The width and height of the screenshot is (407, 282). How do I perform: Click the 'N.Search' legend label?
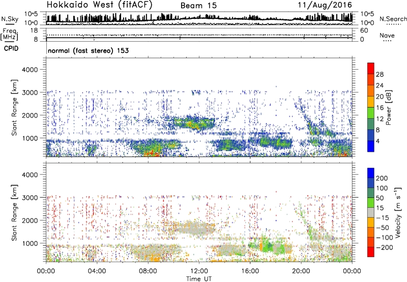point(393,19)
